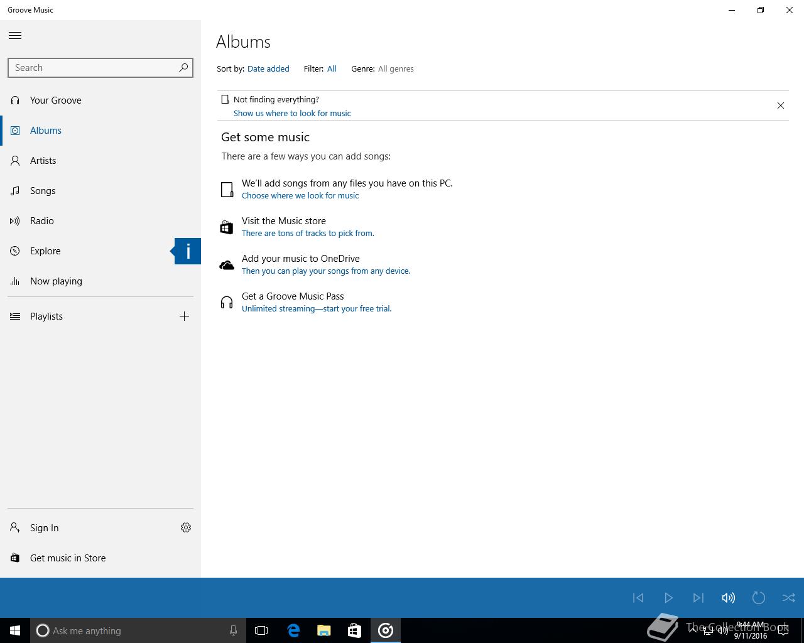This screenshot has height=643, width=804.
Task: Open Sign In account option
Action: (x=85, y=528)
